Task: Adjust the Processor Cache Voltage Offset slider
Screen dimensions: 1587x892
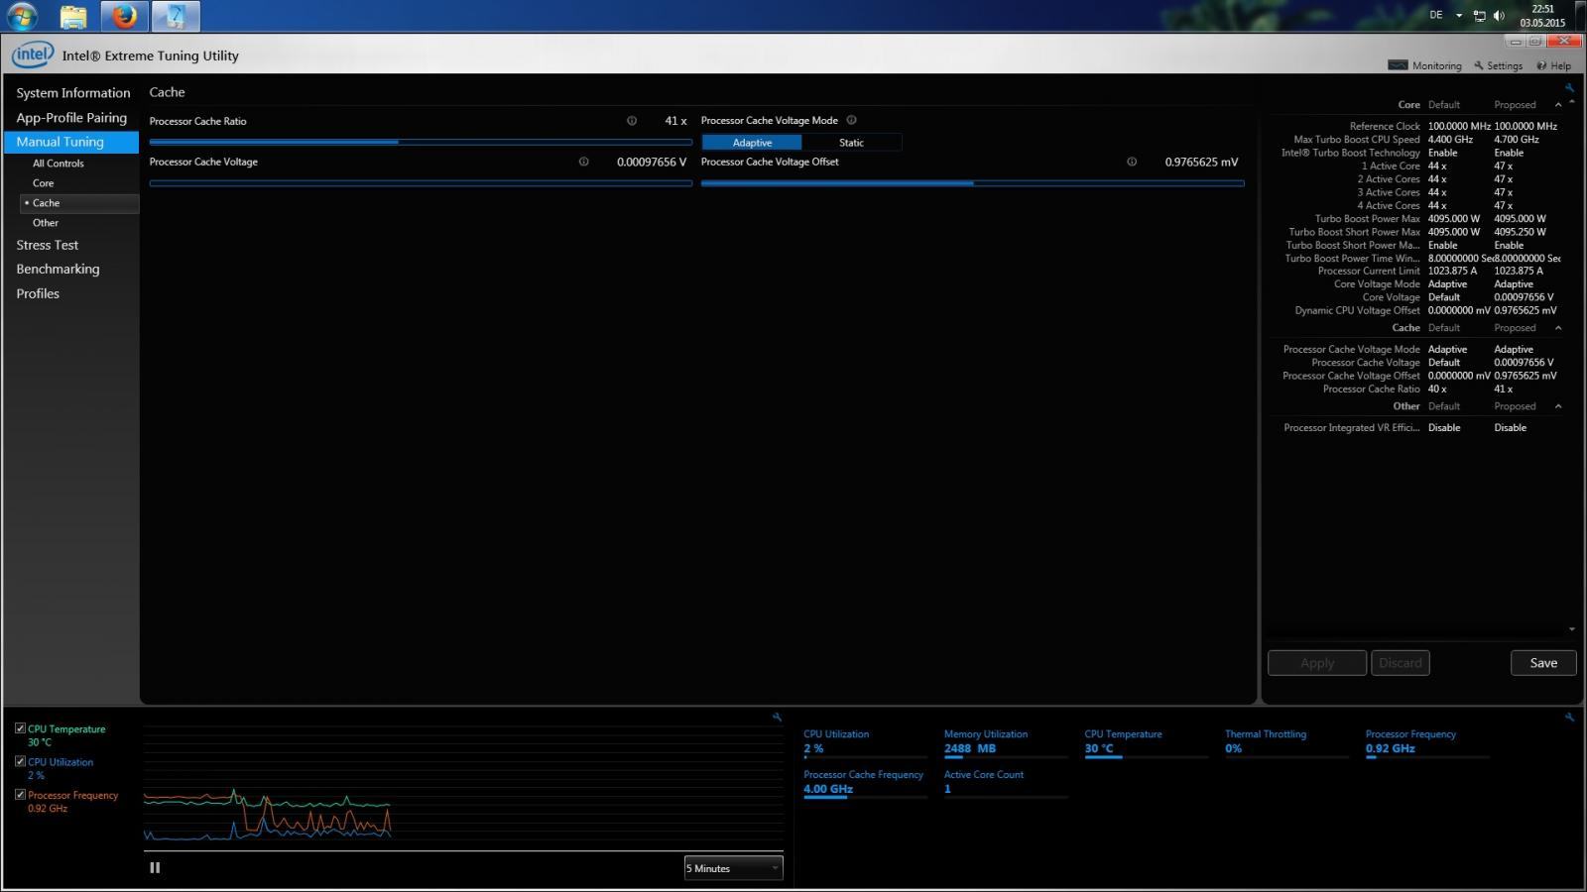Action: pyautogui.click(x=972, y=183)
